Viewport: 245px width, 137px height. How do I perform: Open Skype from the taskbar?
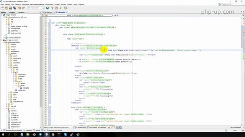[65, 134]
